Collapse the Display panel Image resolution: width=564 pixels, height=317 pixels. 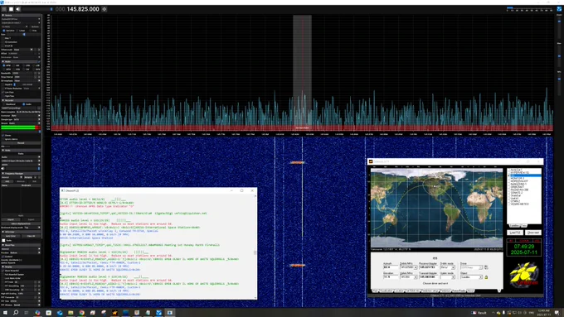coord(2,267)
